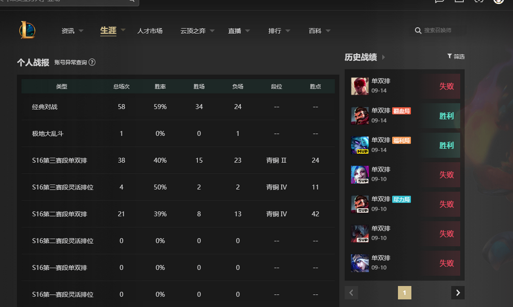Open the 云顶之弈 navigation tab

(193, 31)
